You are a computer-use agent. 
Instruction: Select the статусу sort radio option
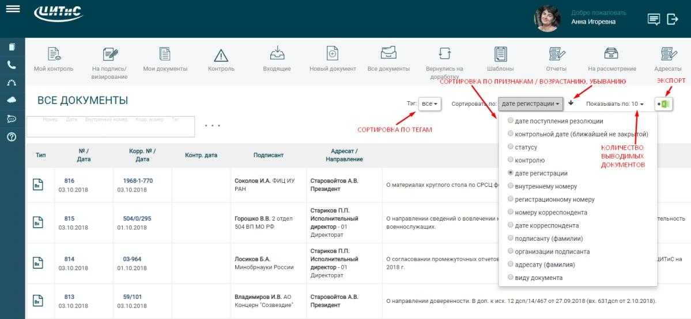pos(511,147)
